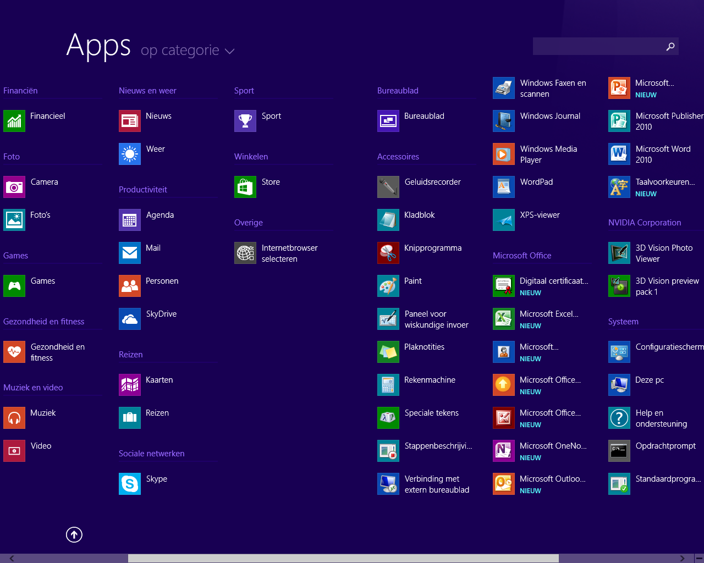Launch Gezondheid en fitness heart icon
Screen dimensions: 704x563
(x=14, y=352)
